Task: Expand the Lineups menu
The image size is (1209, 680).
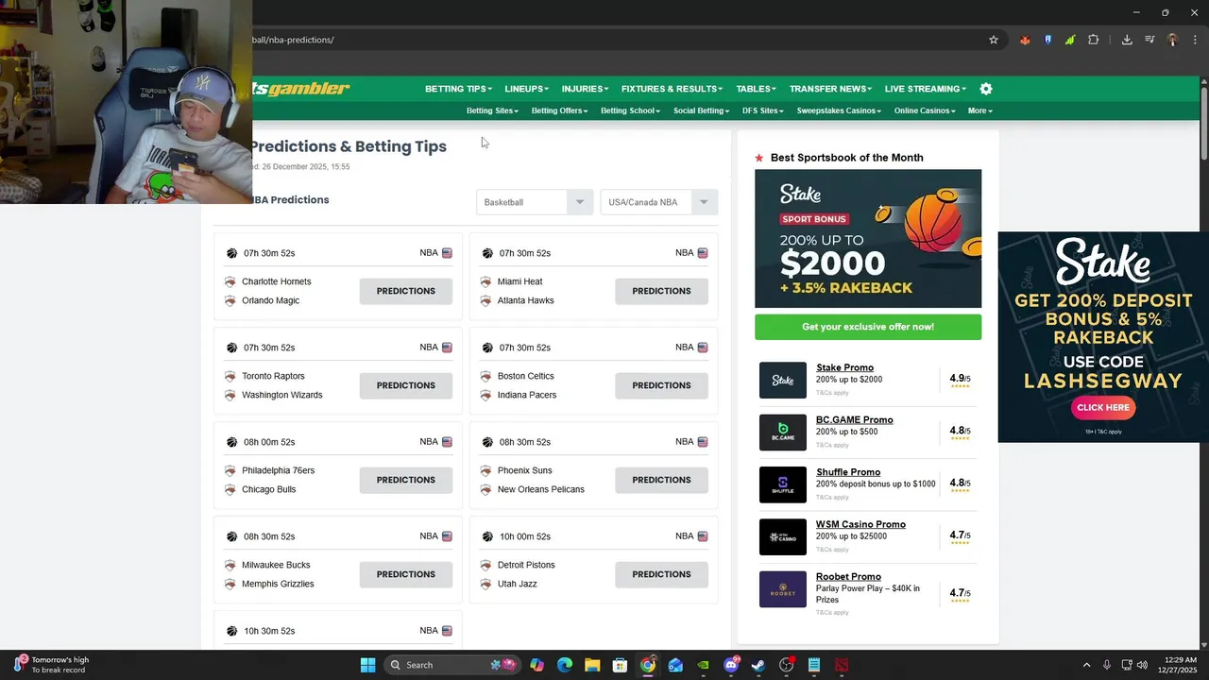Action: [x=526, y=89]
